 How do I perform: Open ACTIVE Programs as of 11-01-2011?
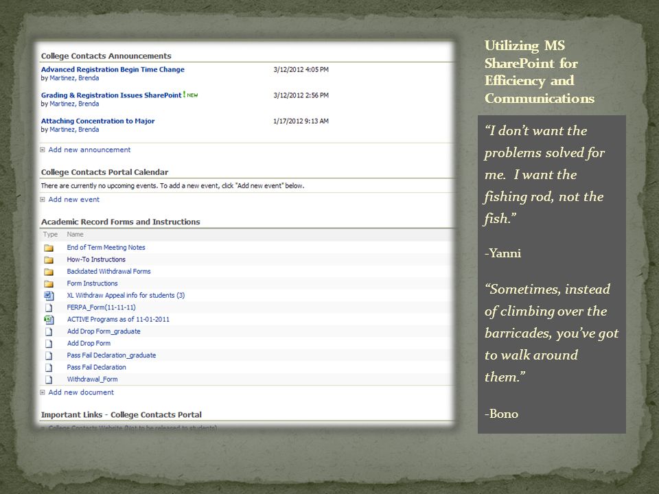[118, 319]
